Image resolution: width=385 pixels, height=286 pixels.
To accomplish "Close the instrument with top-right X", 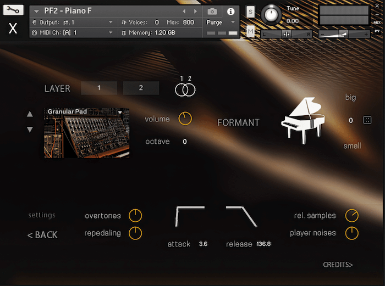I will 377,6.
